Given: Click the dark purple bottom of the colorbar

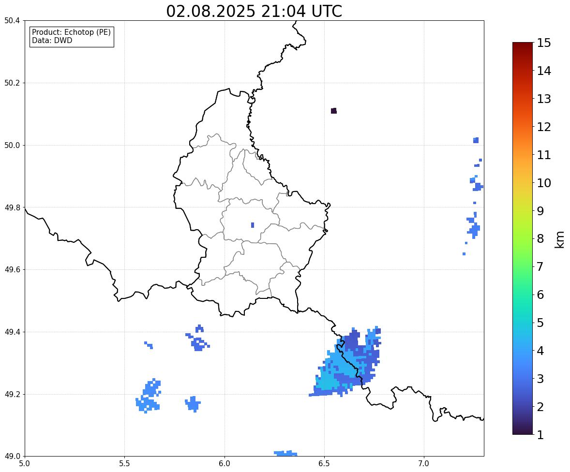Looking at the screenshot, I should 523,430.
